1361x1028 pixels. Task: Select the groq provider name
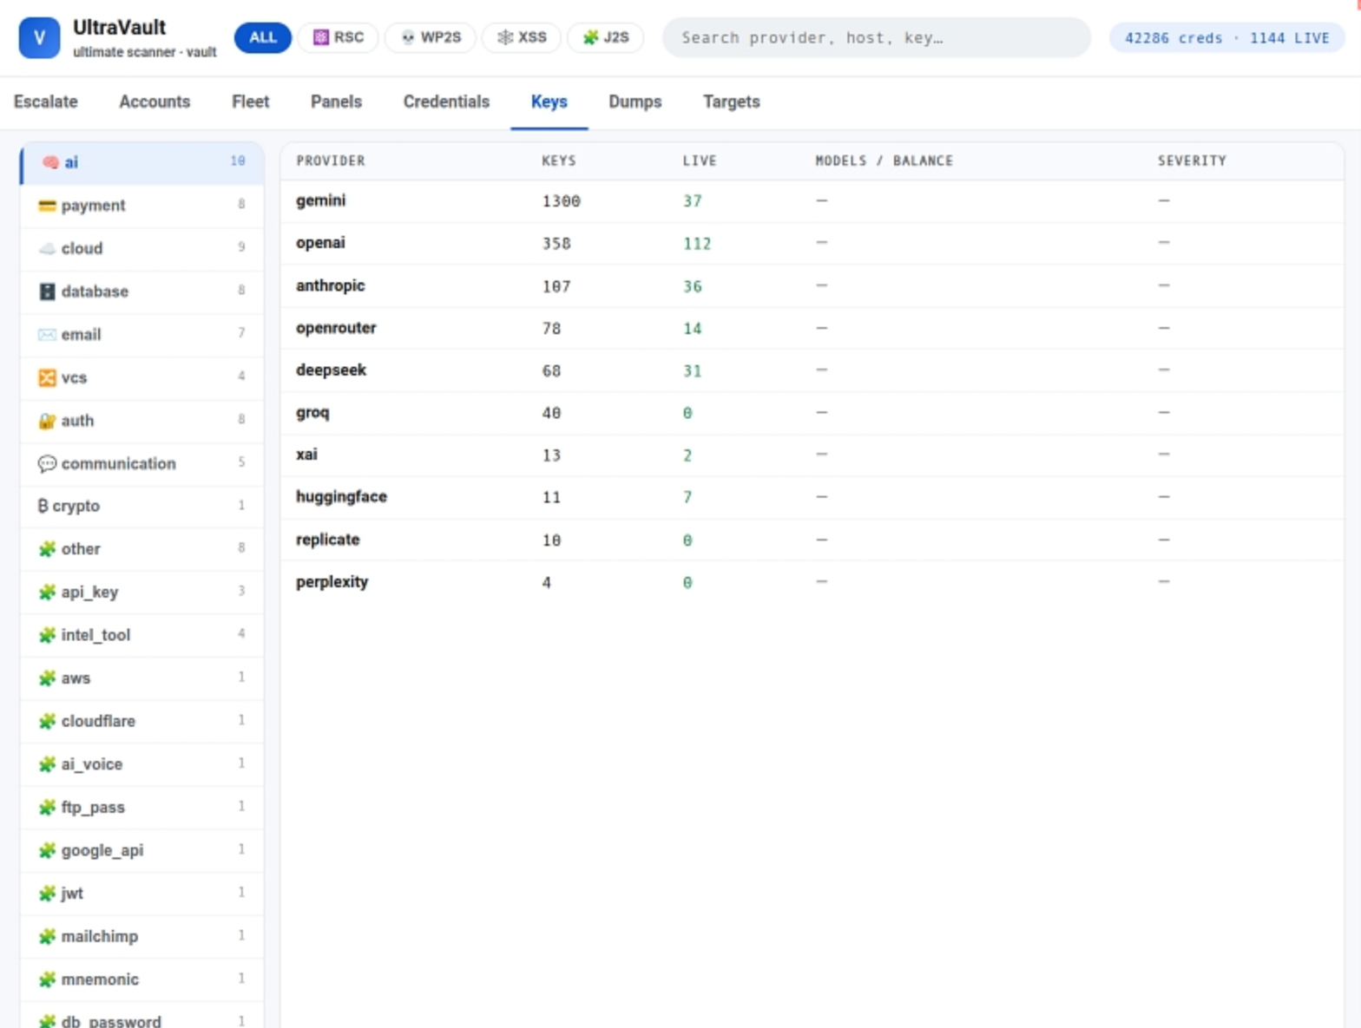click(312, 413)
